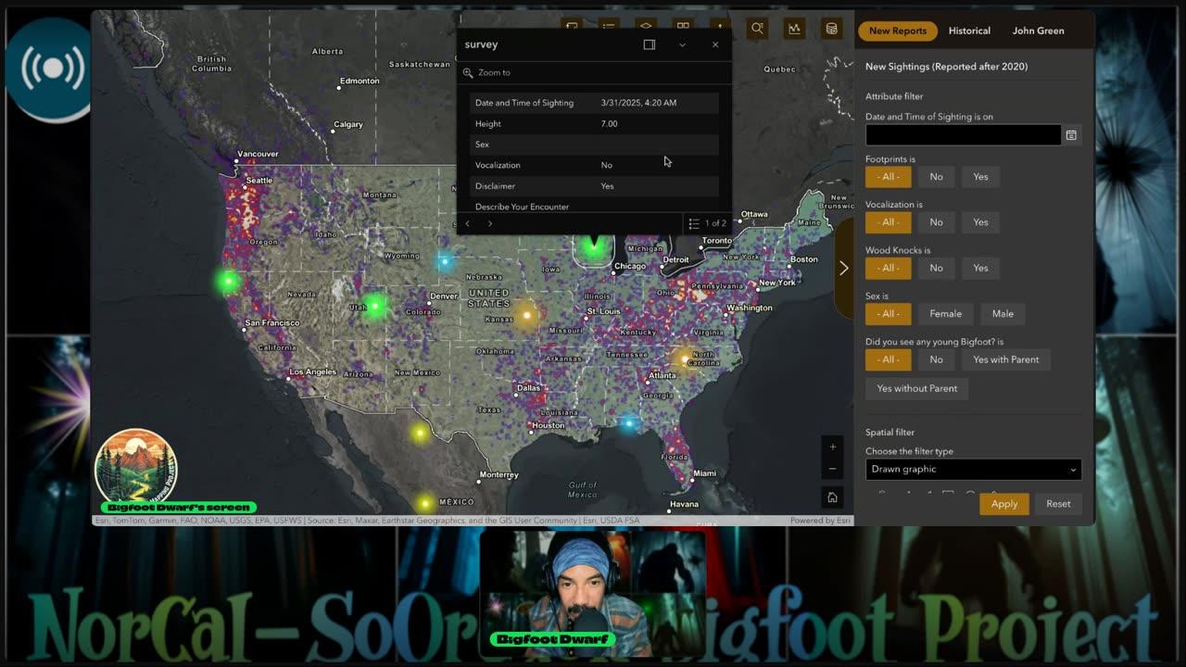Open the date picker calendar icon

[x=1071, y=135]
